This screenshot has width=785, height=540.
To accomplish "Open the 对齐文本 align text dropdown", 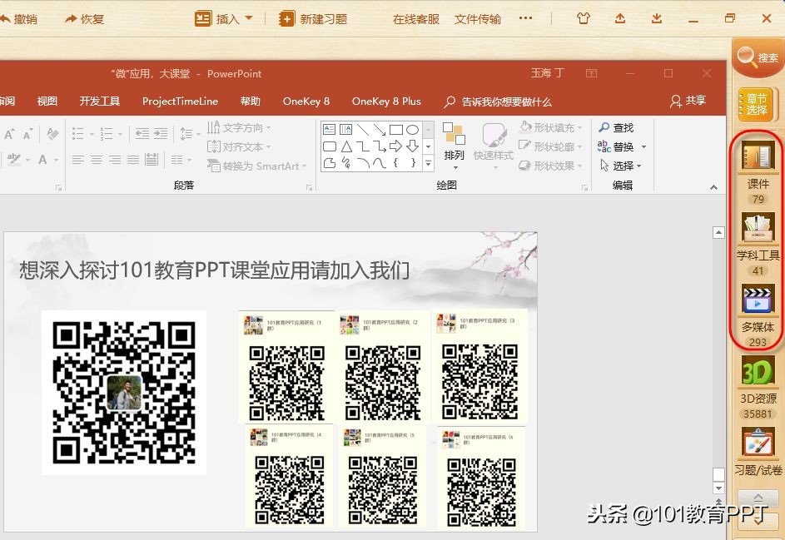I will [239, 146].
